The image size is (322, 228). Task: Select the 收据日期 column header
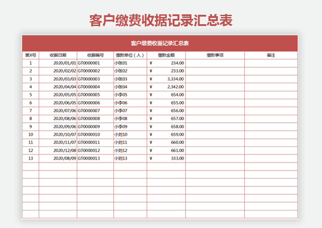[x=58, y=55]
